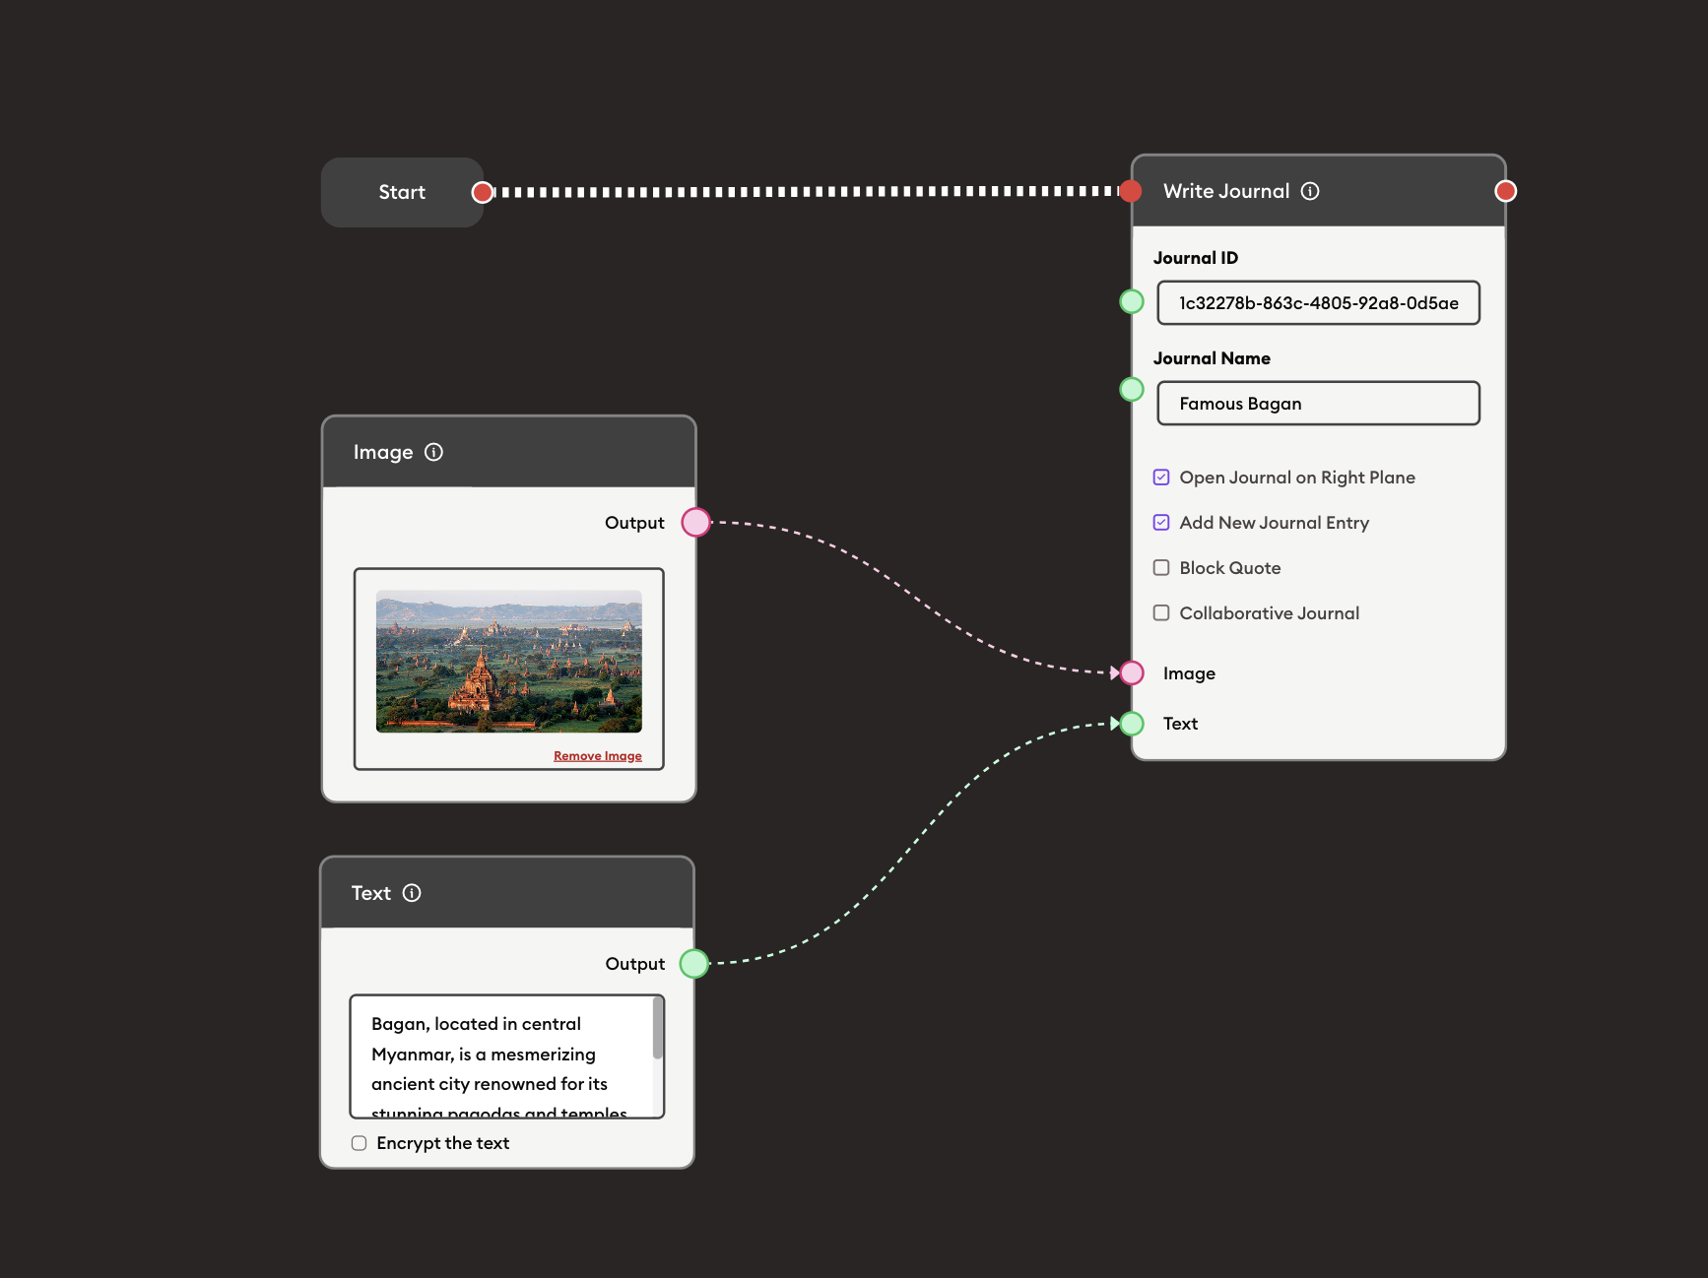Click the pink Output port of Image node
Viewport: 1708px width, 1278px height.
695,523
